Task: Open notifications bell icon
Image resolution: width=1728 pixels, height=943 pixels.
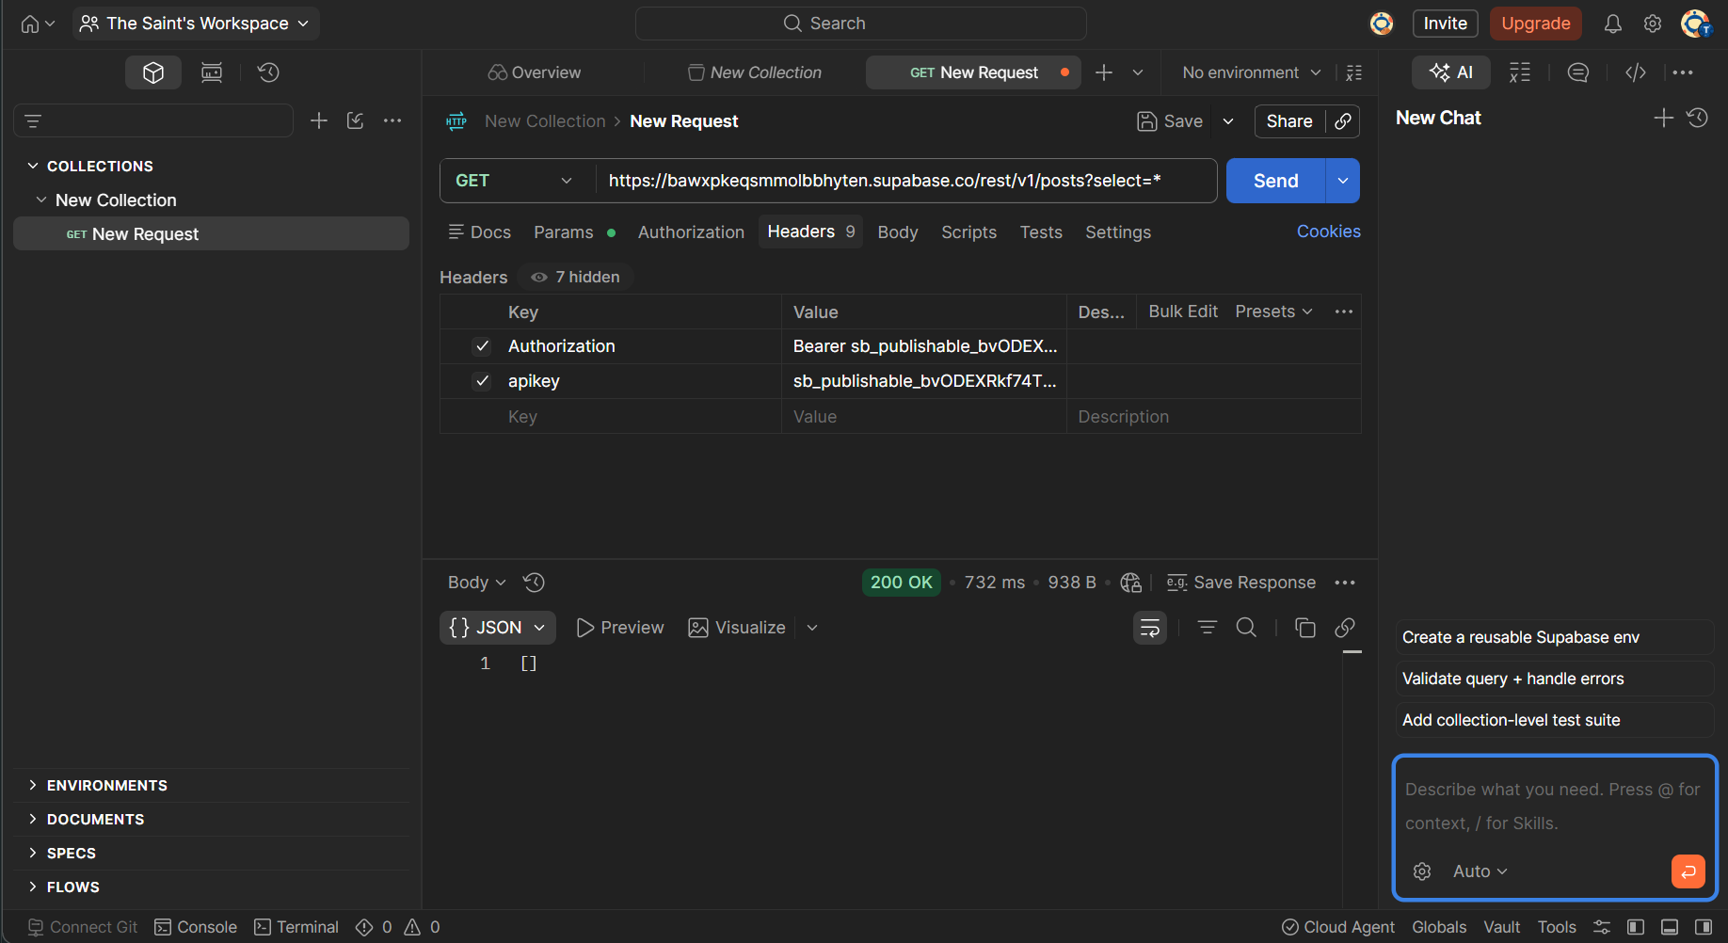Action: 1613,24
